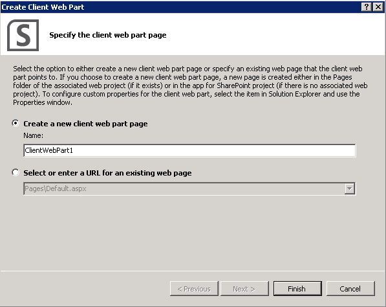386x307 pixels.
Task: Advance using the Next button
Action: (244, 288)
